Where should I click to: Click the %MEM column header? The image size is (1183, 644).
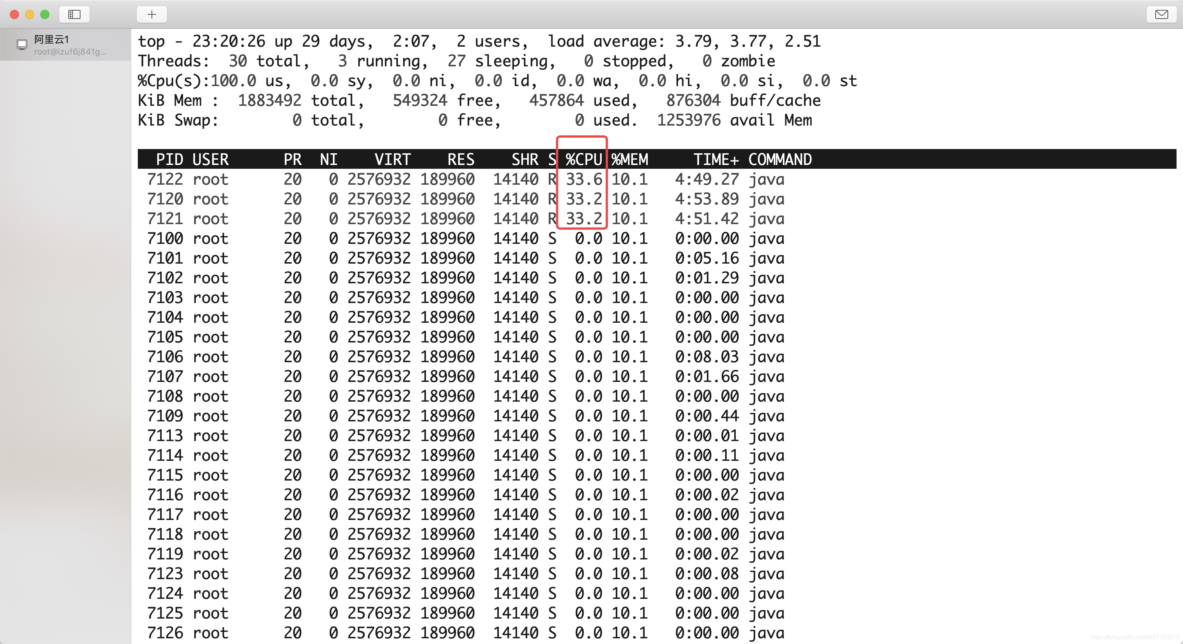click(629, 159)
